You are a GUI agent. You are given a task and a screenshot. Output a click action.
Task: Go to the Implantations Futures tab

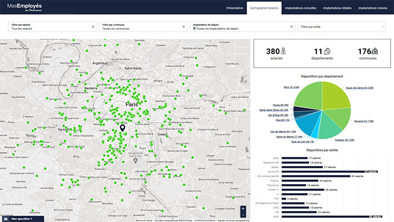tap(373, 8)
